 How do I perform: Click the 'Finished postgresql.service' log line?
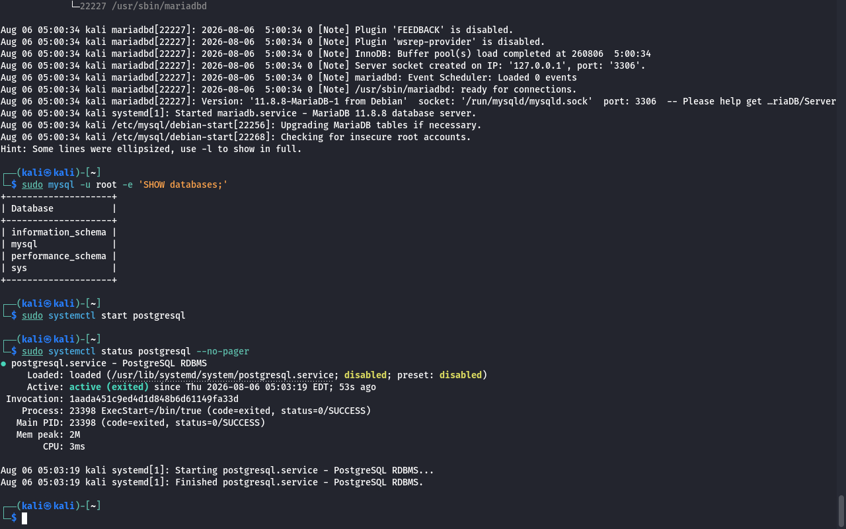click(212, 482)
